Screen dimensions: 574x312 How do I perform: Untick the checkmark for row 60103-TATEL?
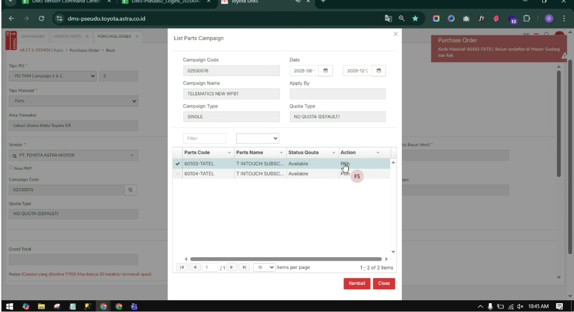tap(178, 163)
